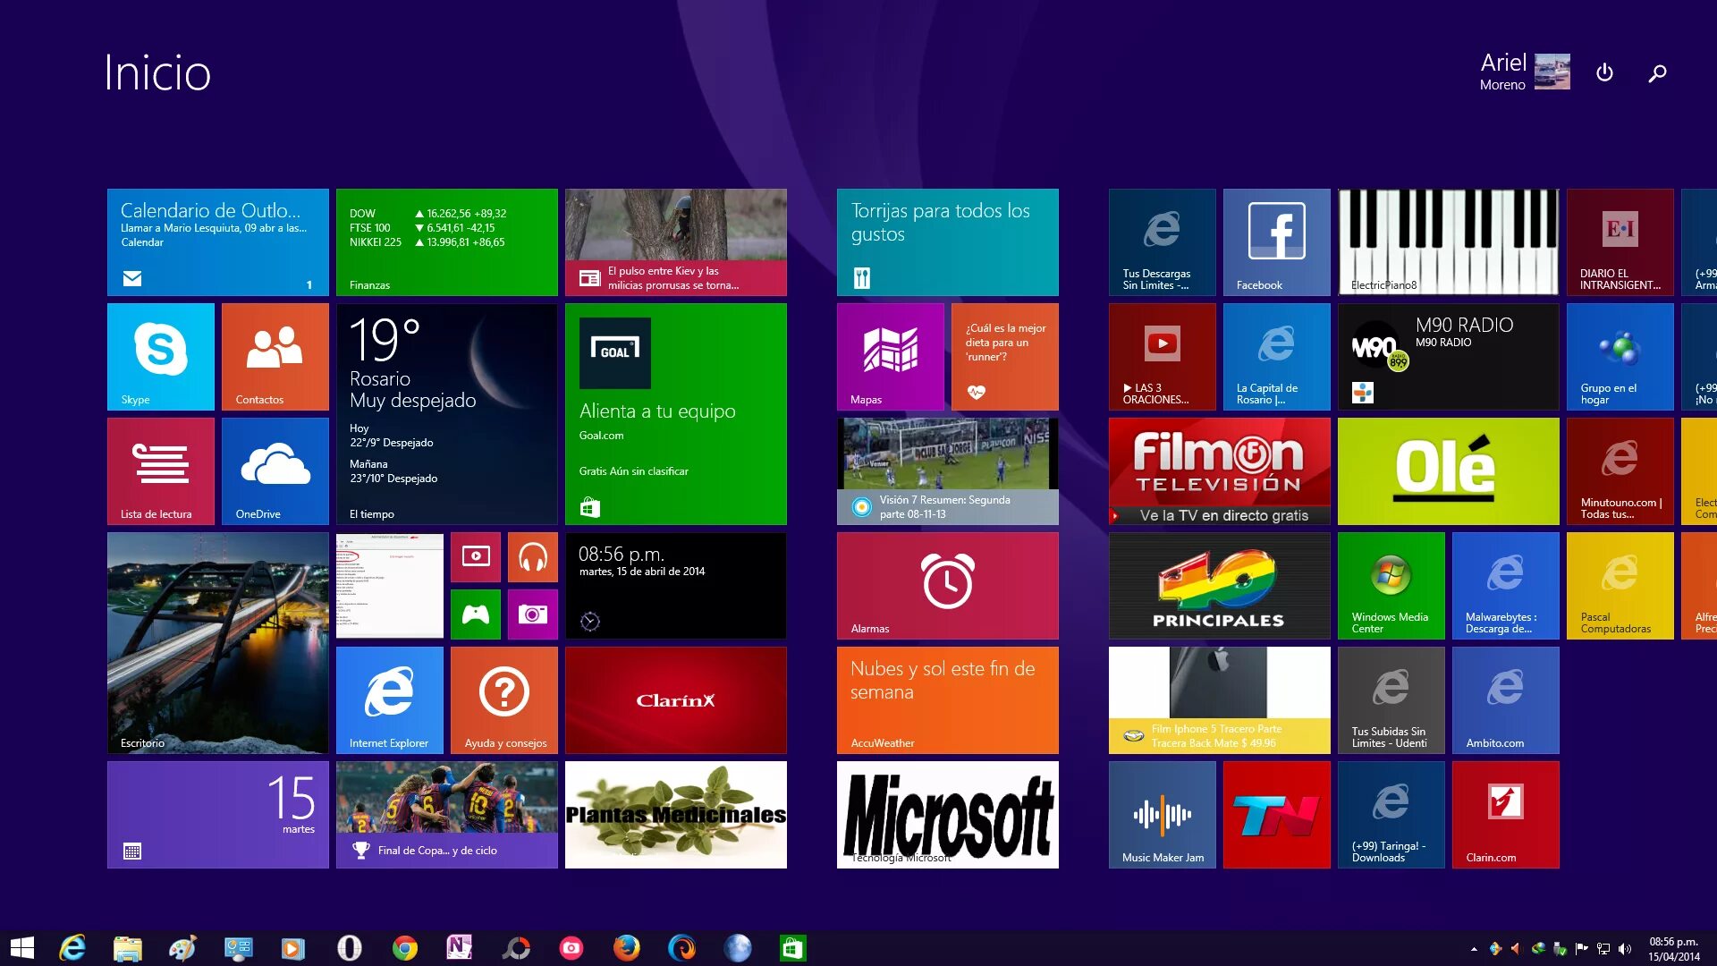1717x966 pixels.
Task: Open the Ayuda y consejos tile
Action: [504, 699]
